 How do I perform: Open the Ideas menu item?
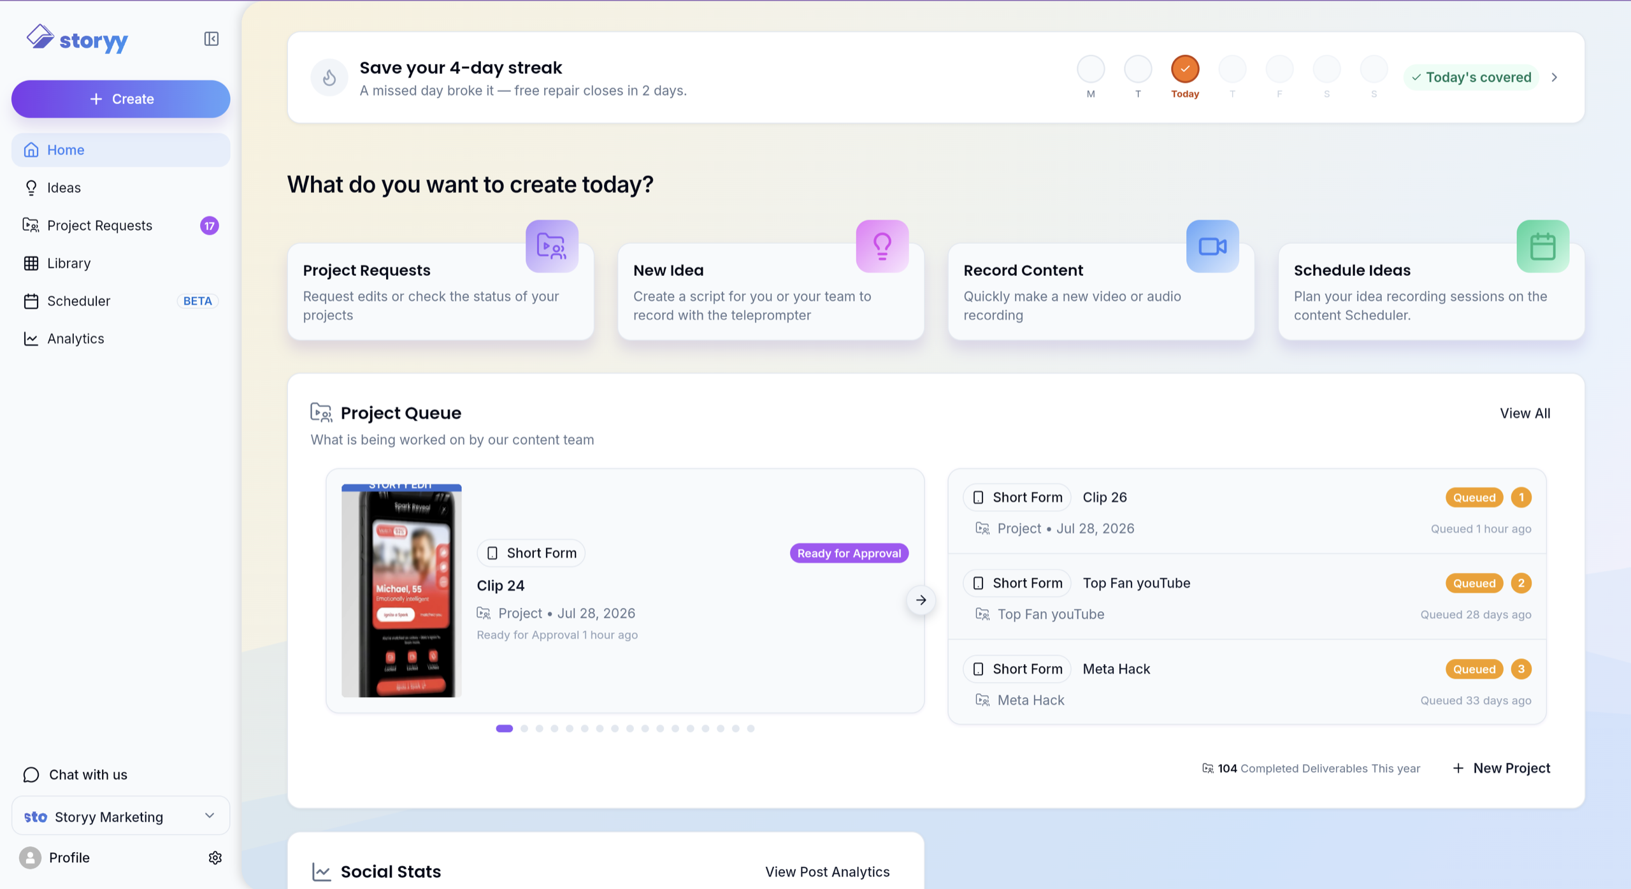pos(120,187)
